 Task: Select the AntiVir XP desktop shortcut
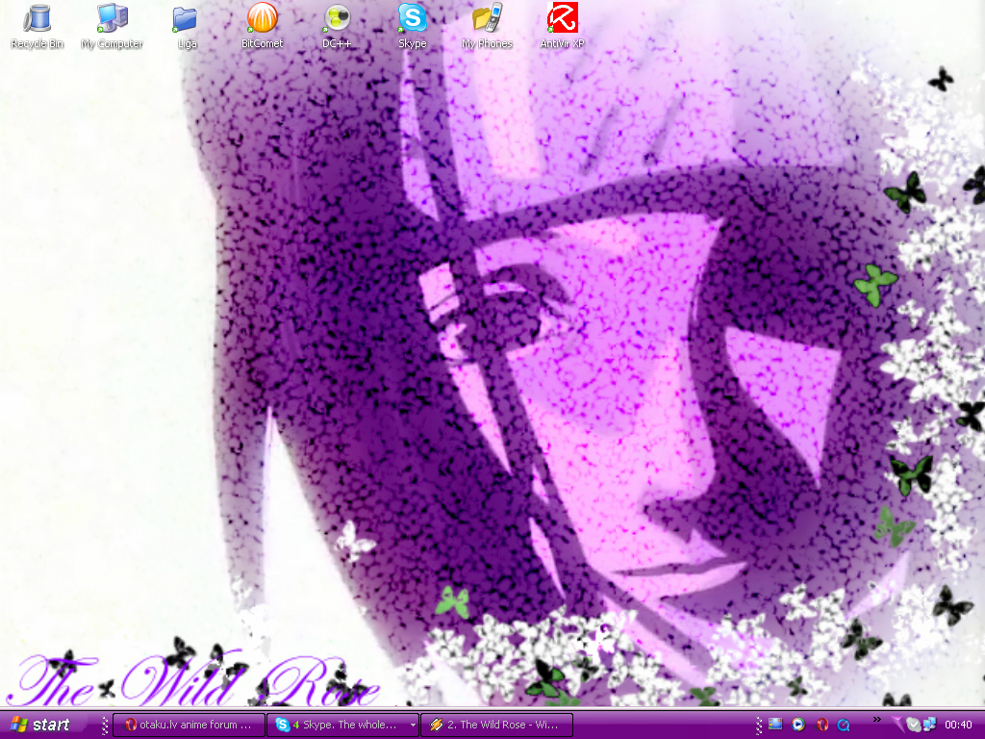point(562,26)
